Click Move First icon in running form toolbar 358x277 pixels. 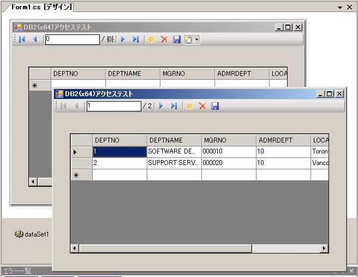click(x=63, y=106)
